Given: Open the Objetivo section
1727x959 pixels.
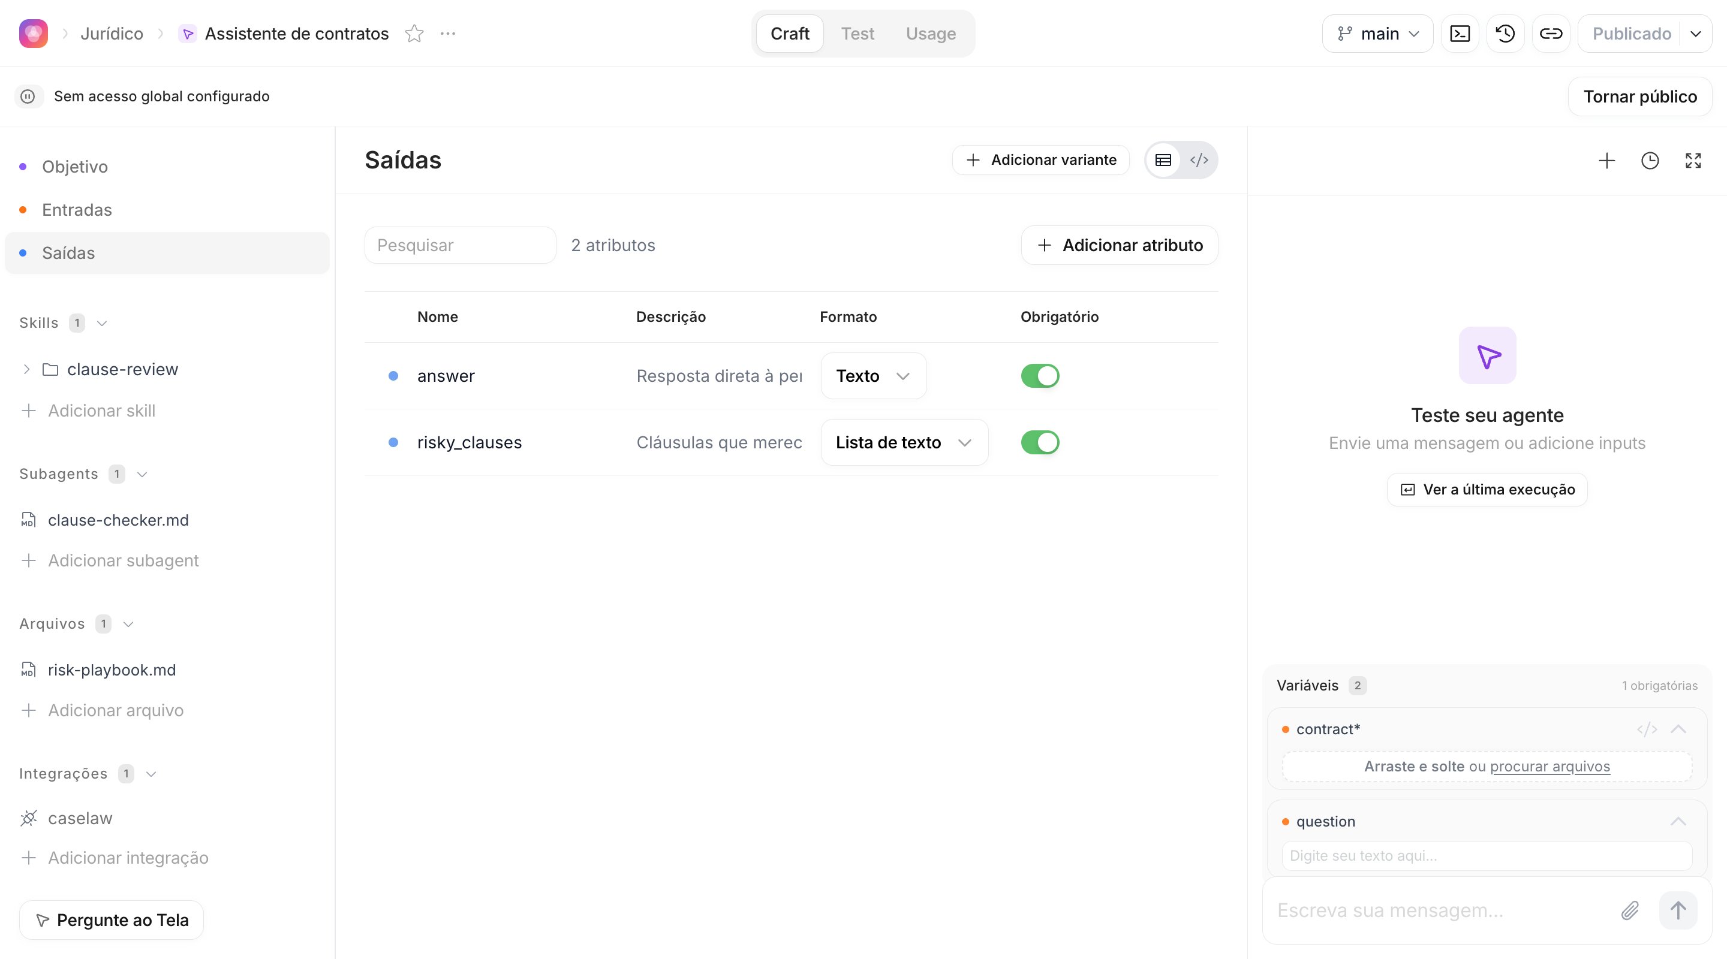Looking at the screenshot, I should click(x=167, y=167).
